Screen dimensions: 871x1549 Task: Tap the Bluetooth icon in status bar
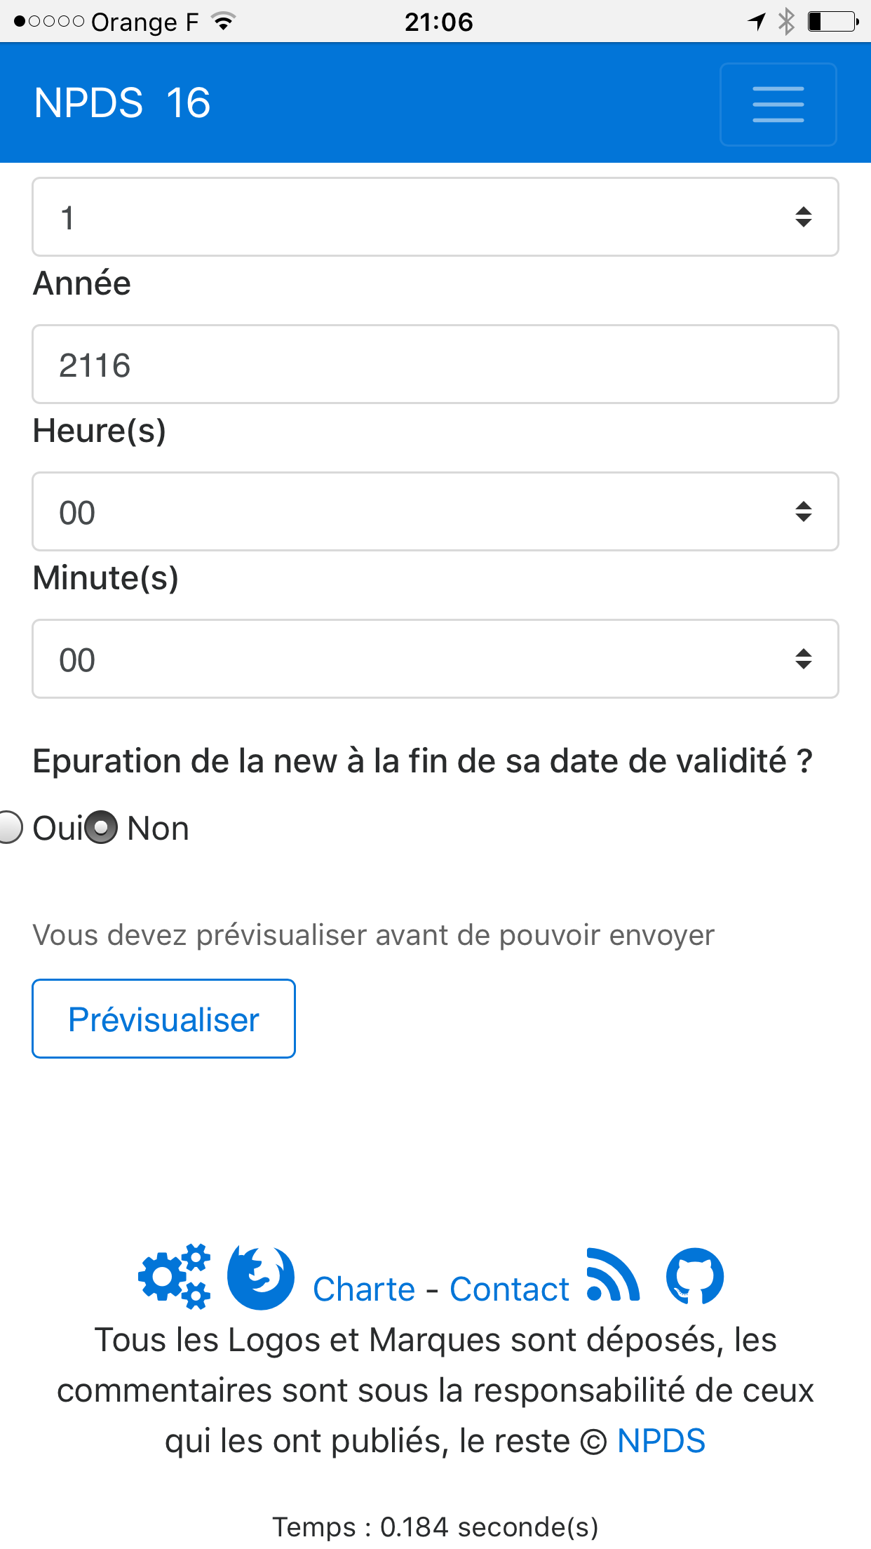pos(787,22)
